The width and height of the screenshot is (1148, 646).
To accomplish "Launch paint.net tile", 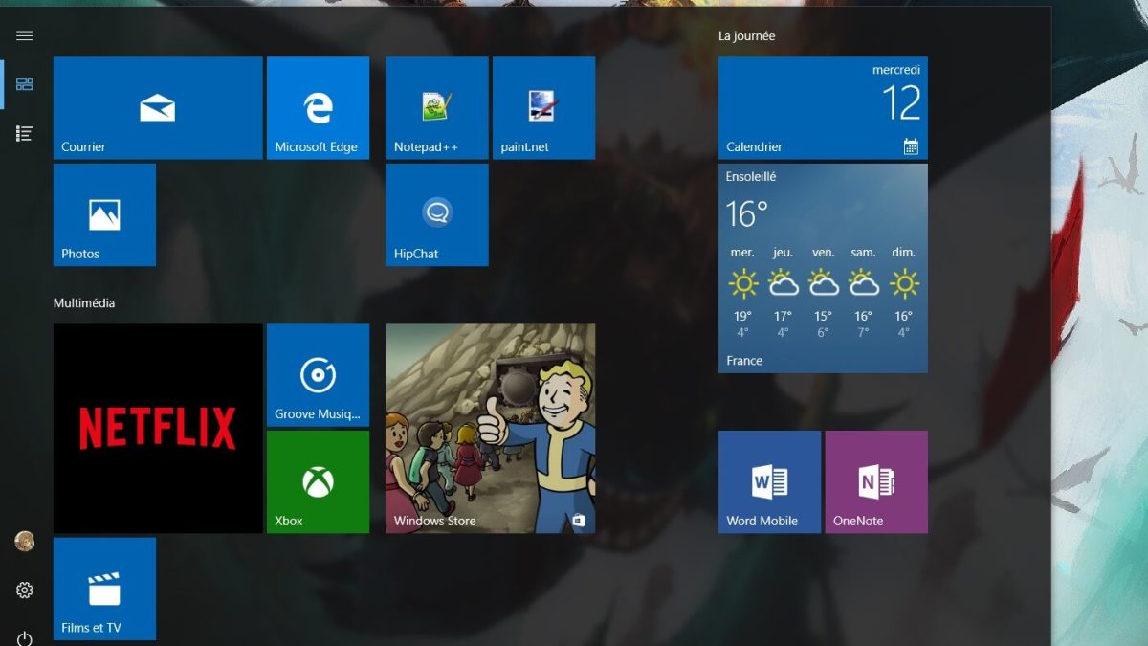I will pyautogui.click(x=543, y=108).
